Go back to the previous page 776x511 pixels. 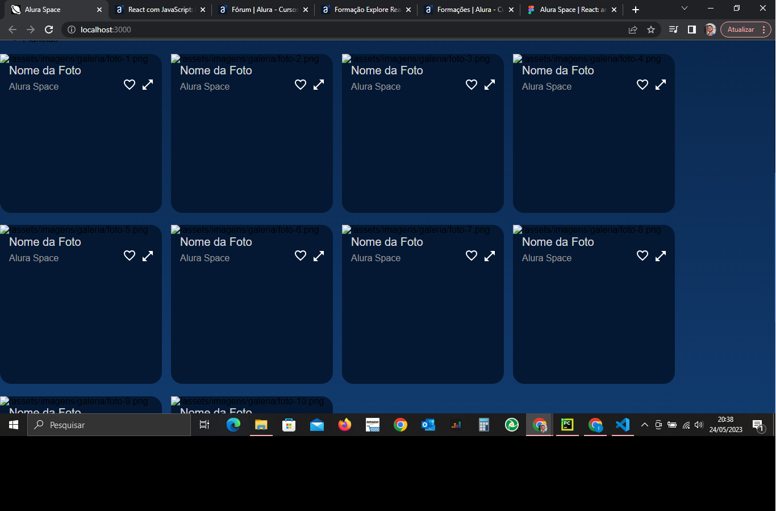[12, 30]
